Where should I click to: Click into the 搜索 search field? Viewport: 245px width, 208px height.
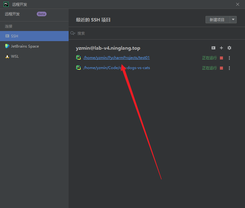point(153,33)
